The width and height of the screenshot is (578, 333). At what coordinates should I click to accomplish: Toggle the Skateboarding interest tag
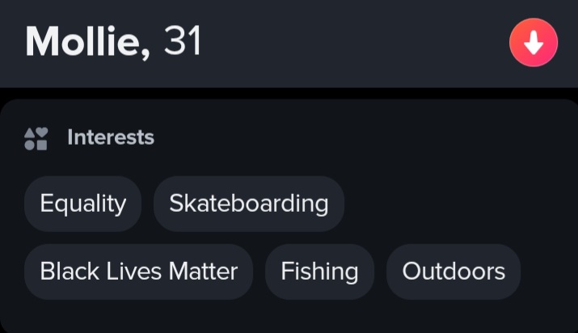(248, 204)
